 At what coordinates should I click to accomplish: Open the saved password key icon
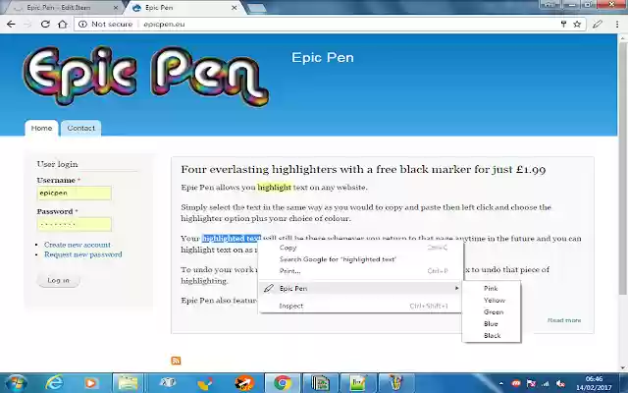(x=563, y=24)
